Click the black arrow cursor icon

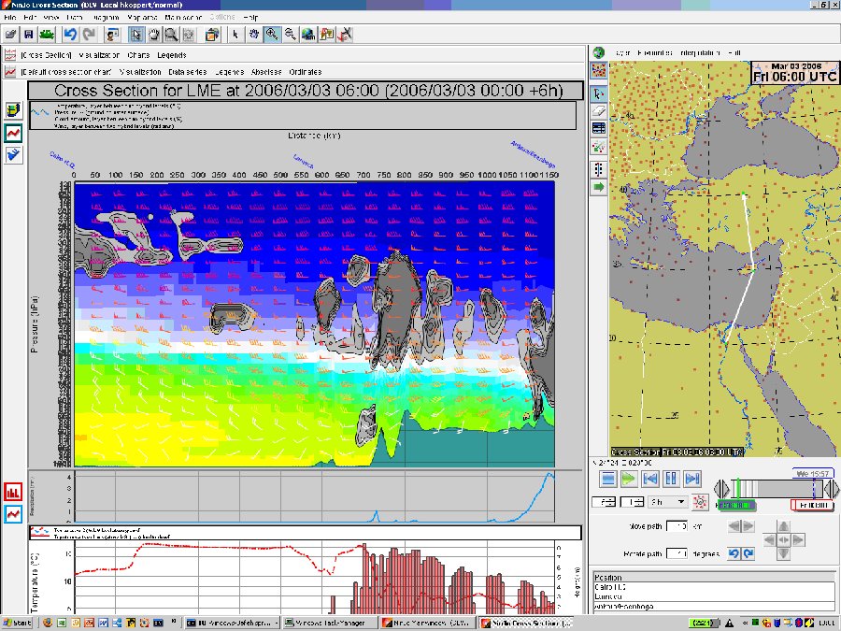[x=235, y=35]
